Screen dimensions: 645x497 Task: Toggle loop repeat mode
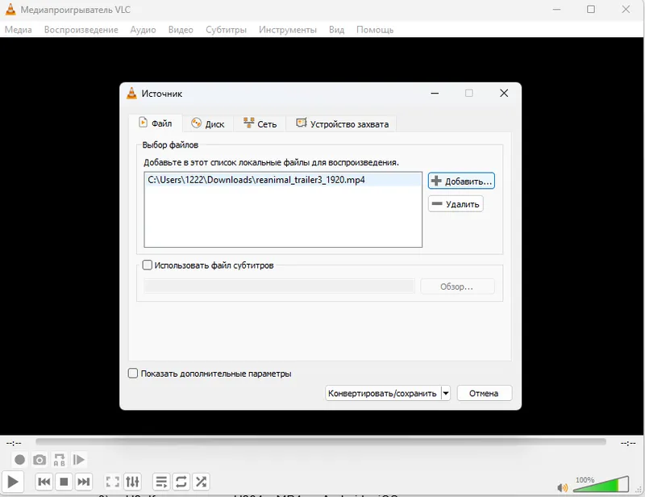point(181,482)
